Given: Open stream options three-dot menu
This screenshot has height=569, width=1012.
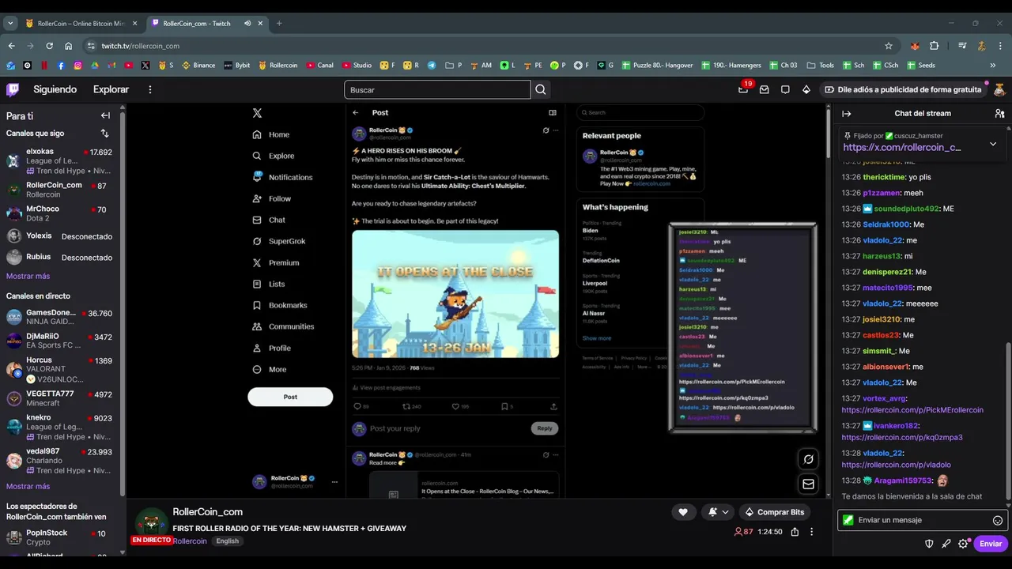Looking at the screenshot, I should [x=811, y=532].
